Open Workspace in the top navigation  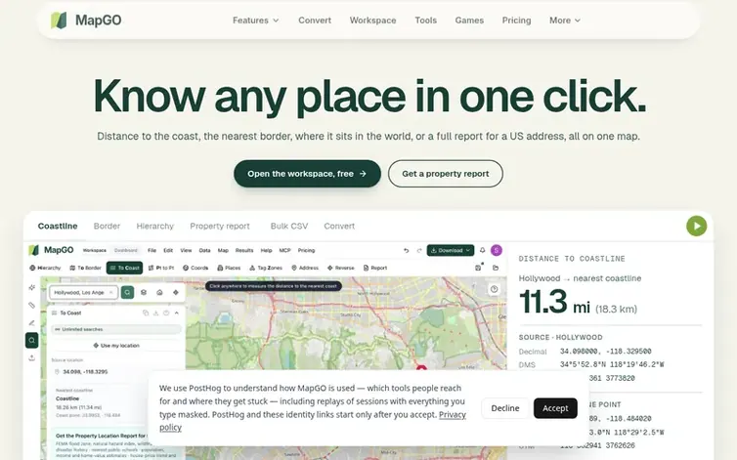coord(372,21)
